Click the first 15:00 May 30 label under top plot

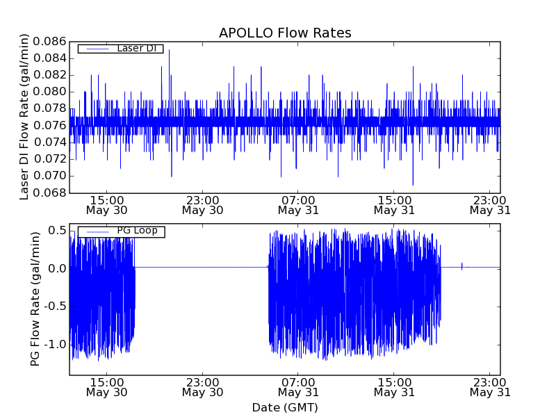click(x=106, y=204)
